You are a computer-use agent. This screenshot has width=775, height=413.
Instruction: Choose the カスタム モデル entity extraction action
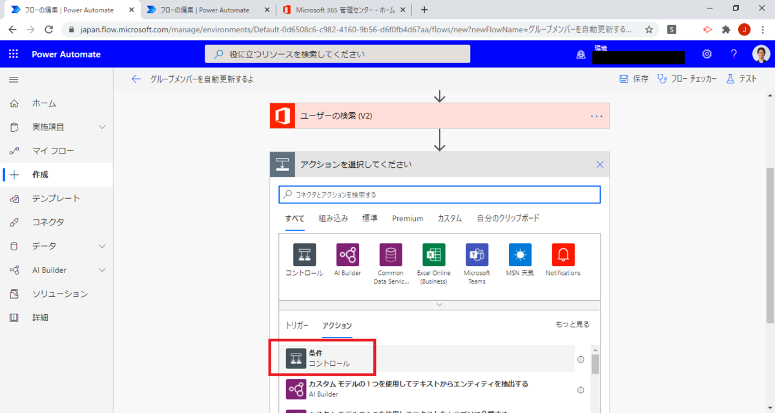click(x=428, y=389)
